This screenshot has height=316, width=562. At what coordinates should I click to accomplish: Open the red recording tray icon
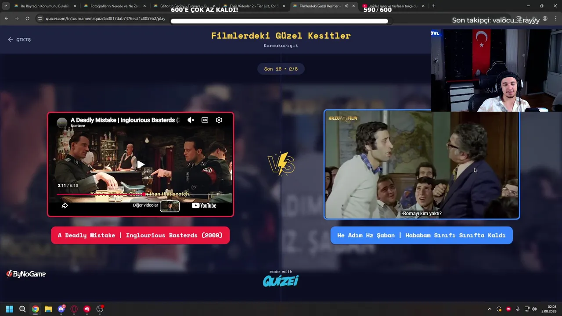point(508,309)
